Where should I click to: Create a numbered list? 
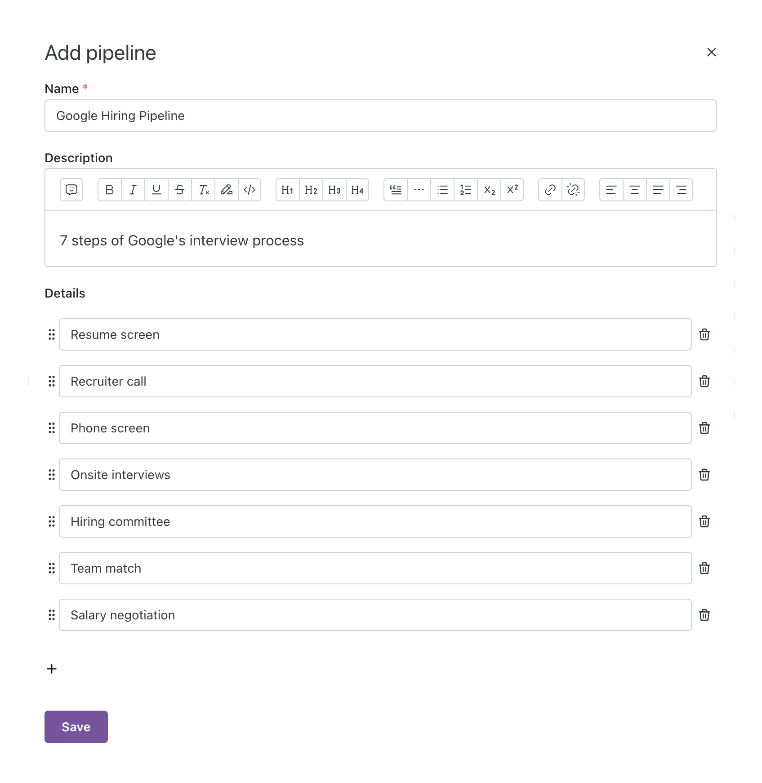click(x=466, y=190)
